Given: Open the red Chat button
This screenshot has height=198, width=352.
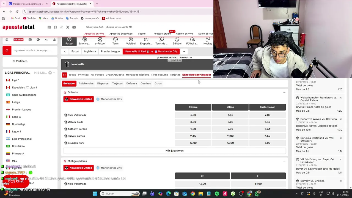Looking at the screenshot, I should (x=16, y=182).
